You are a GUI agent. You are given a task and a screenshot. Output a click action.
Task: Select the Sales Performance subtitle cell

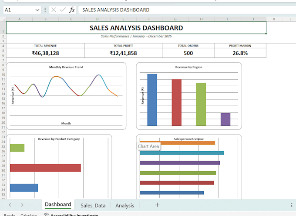coord(136,36)
